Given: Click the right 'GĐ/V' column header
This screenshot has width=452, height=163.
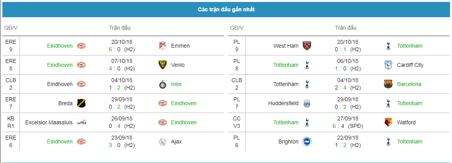Looking at the screenshot, I should point(237,28).
